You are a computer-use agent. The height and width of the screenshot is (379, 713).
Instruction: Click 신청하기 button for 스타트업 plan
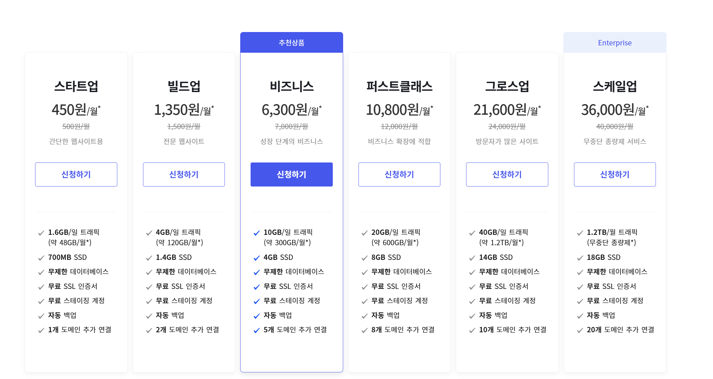[76, 174]
